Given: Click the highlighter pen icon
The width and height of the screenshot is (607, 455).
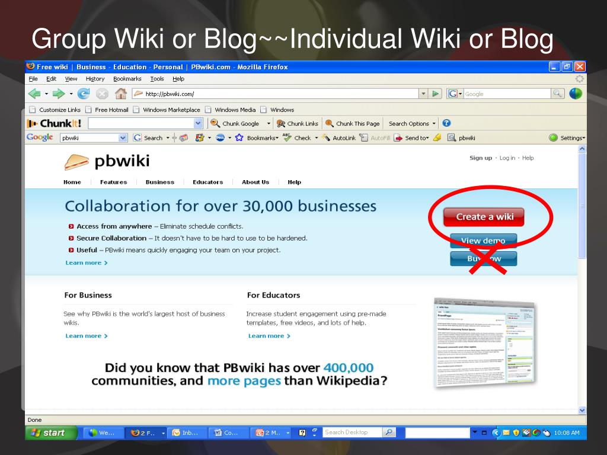Looking at the screenshot, I should tap(437, 137).
